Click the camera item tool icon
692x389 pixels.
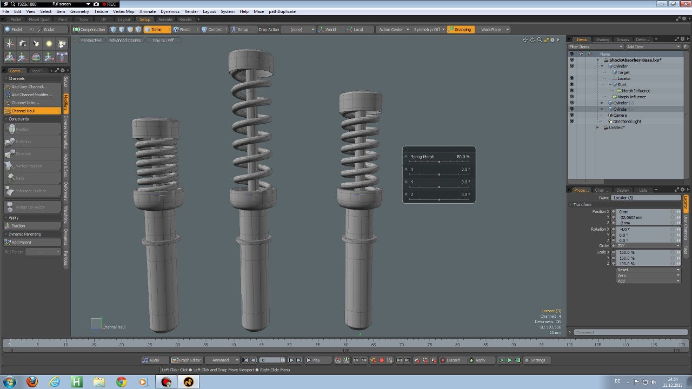[23, 44]
